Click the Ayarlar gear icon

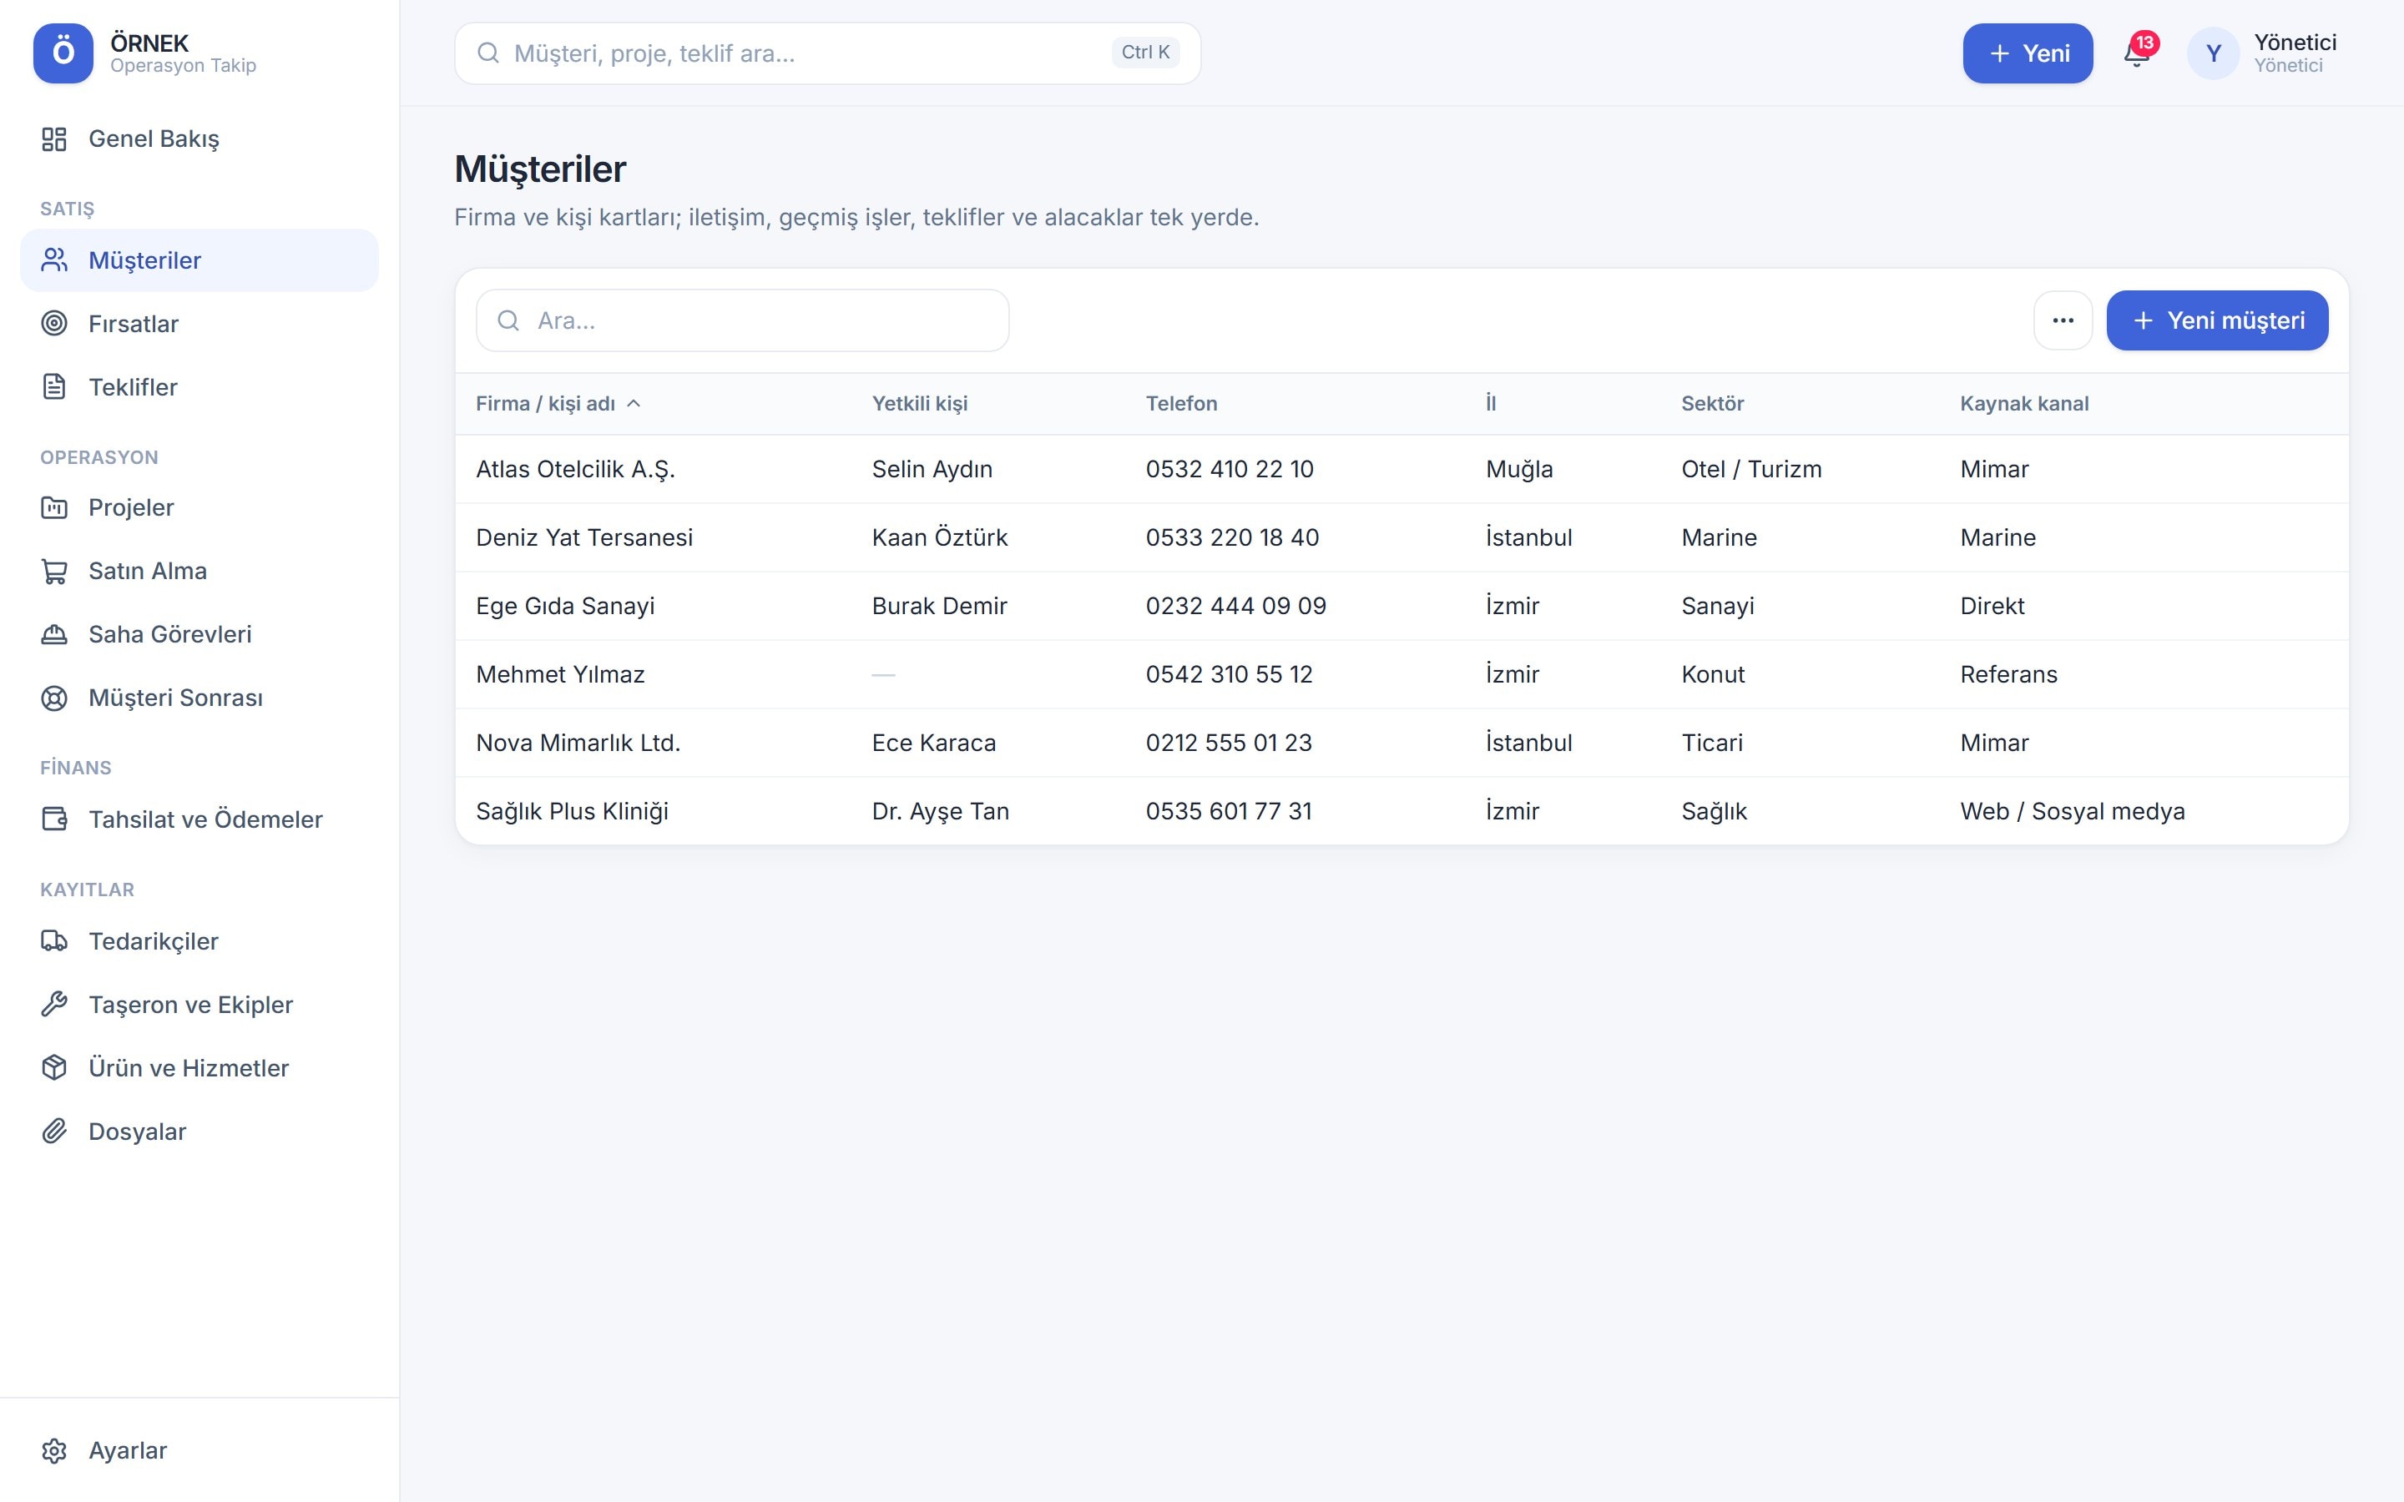pyautogui.click(x=54, y=1451)
